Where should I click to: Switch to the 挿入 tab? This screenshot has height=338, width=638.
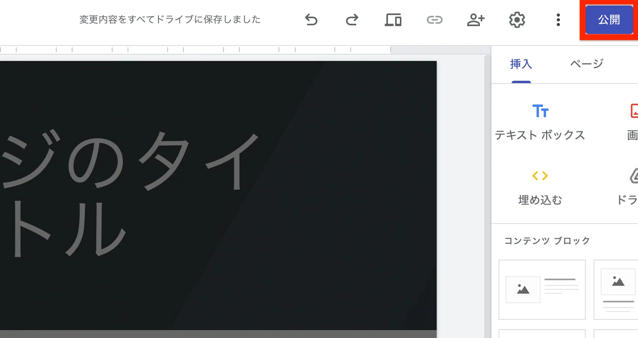click(x=521, y=64)
